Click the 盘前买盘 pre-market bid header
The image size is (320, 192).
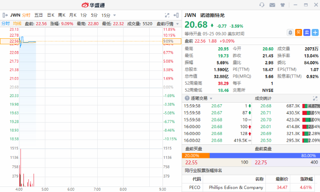194,149
